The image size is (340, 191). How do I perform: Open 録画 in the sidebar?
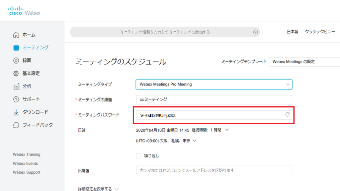27,61
